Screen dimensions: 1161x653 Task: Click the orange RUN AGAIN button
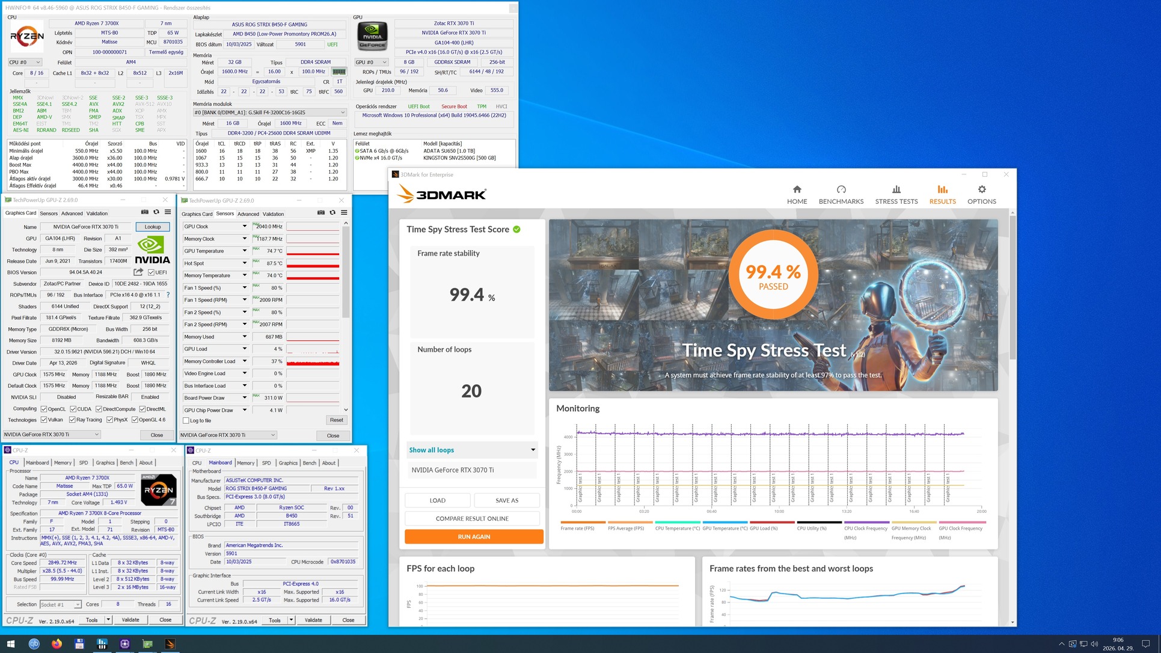(x=474, y=536)
